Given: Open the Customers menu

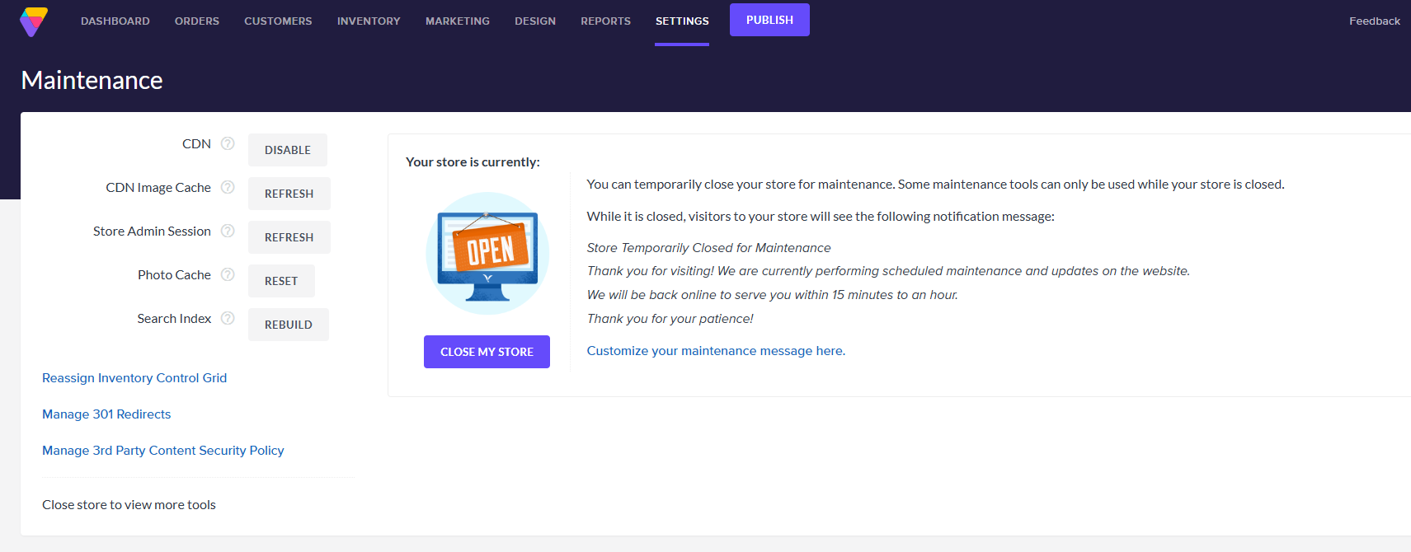Looking at the screenshot, I should click(278, 21).
